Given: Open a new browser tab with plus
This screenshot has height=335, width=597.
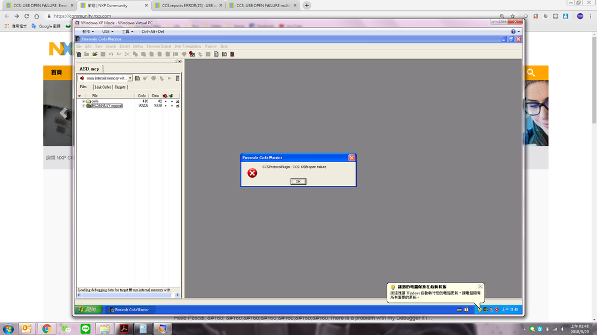Looking at the screenshot, I should [307, 5].
